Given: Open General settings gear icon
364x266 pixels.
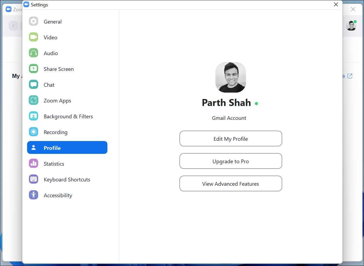Looking at the screenshot, I should click(x=34, y=21).
